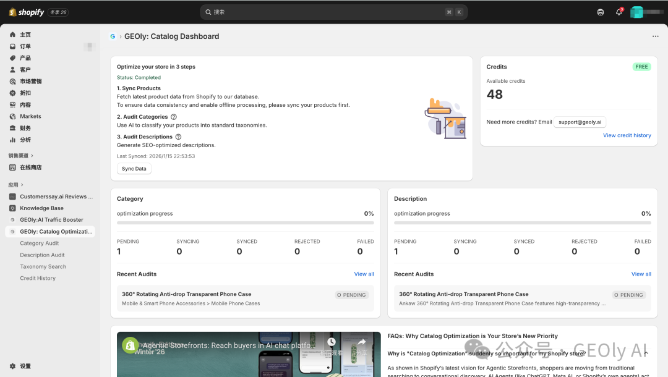
Task: Open Credit History submenu page
Action: 38,278
